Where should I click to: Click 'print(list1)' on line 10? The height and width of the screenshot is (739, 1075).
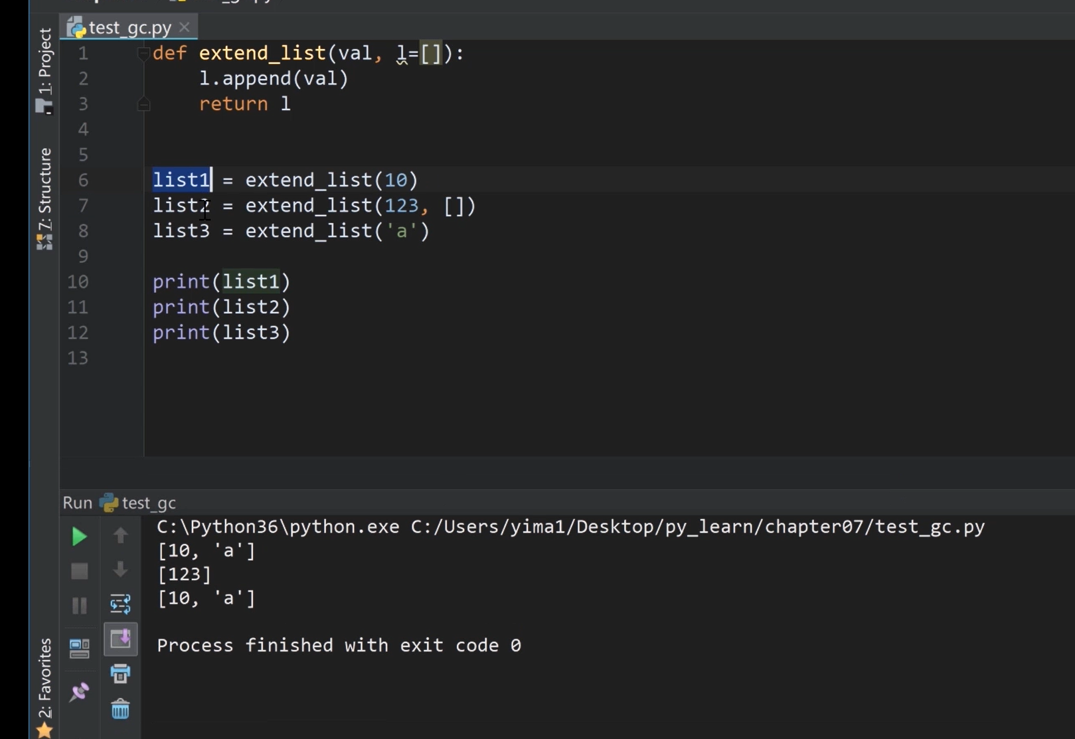pyautogui.click(x=222, y=282)
